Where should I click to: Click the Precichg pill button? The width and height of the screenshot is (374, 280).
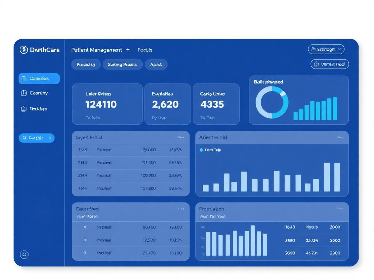tap(85, 65)
